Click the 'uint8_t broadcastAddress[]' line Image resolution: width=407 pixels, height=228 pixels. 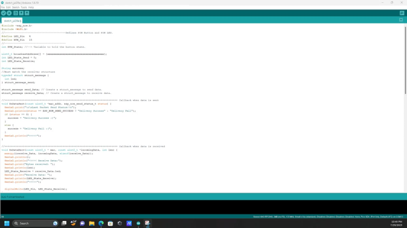(x=54, y=54)
